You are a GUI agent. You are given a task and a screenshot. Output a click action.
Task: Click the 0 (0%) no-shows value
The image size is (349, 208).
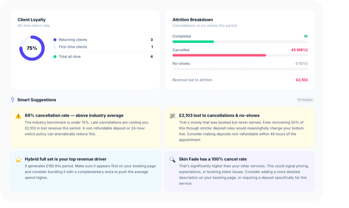click(x=302, y=64)
